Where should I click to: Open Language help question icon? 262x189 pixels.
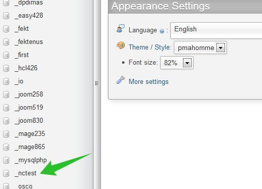(x=162, y=31)
